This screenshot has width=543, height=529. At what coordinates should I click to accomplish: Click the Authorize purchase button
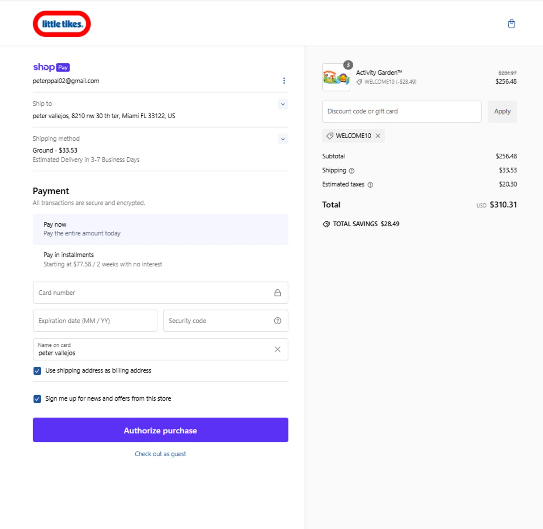point(160,430)
